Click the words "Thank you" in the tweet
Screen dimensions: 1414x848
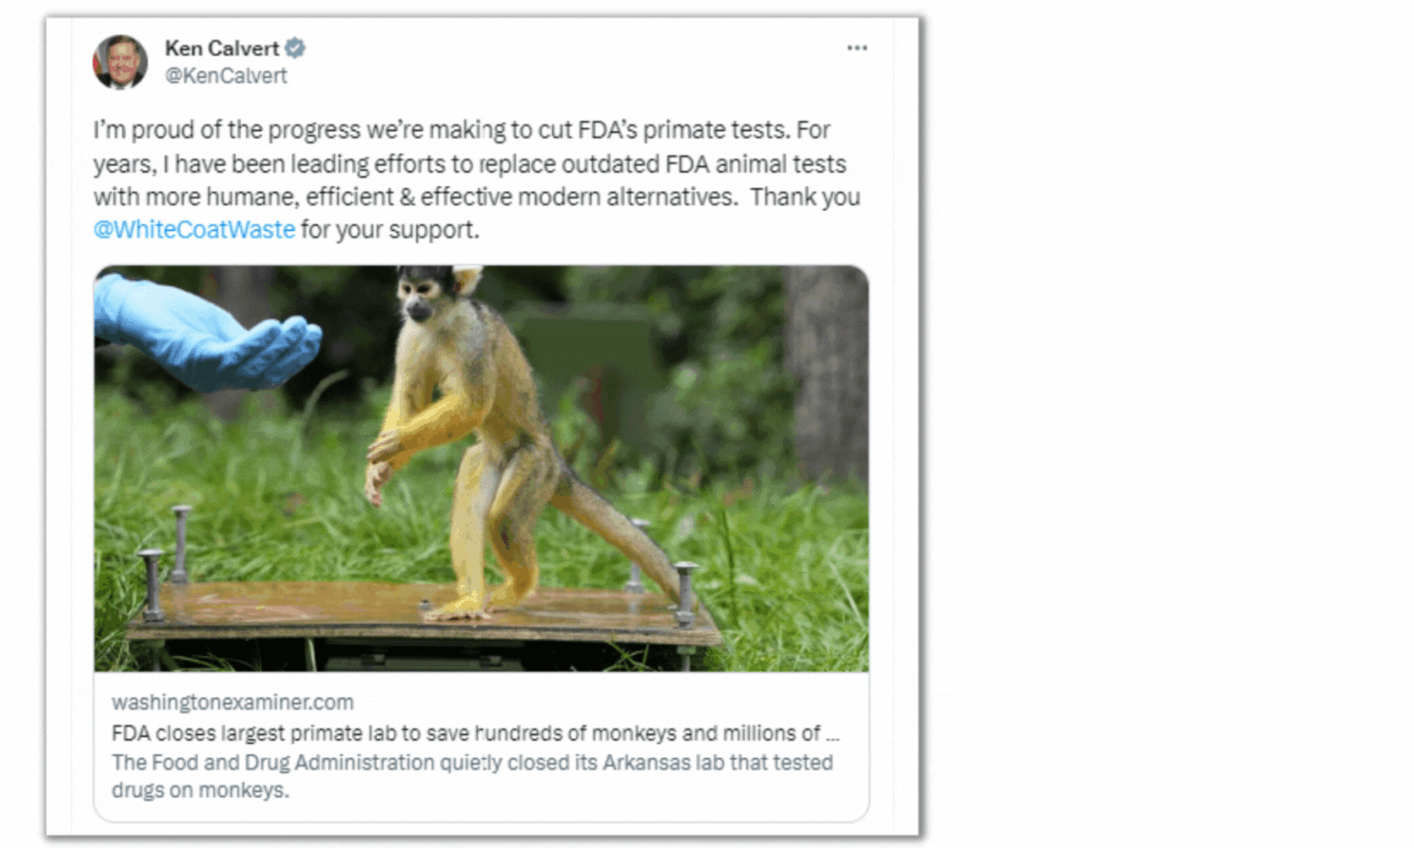[805, 197]
